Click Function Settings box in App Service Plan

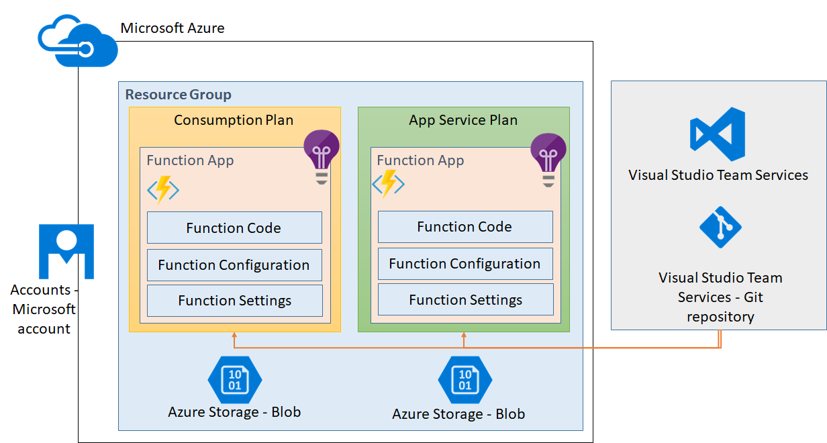click(x=465, y=299)
